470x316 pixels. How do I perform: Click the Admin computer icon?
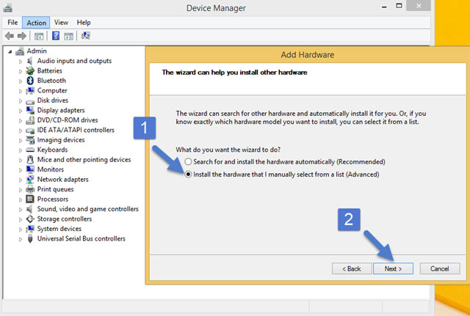(20, 51)
